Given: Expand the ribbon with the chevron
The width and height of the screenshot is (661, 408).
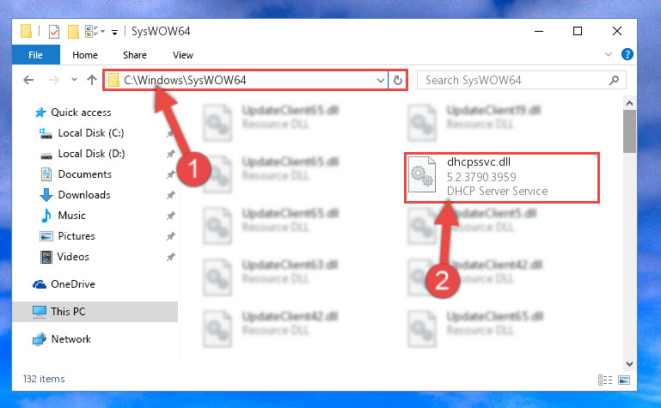Looking at the screenshot, I should point(609,54).
